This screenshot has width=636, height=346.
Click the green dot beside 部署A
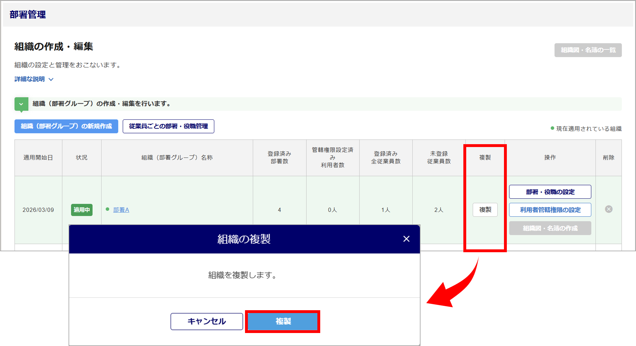107,209
